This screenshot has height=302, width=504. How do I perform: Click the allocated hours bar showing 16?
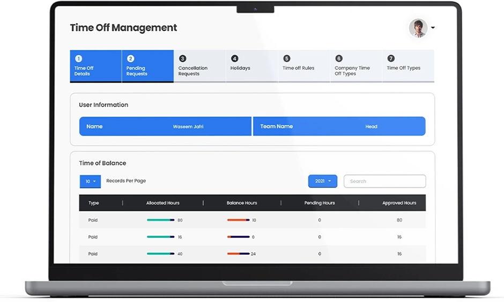click(161, 237)
